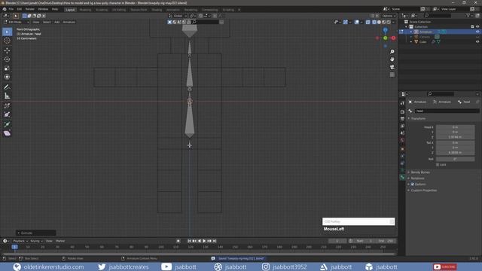Select the Extrude bone tool
This screenshot has width=482, height=271.
7,124
